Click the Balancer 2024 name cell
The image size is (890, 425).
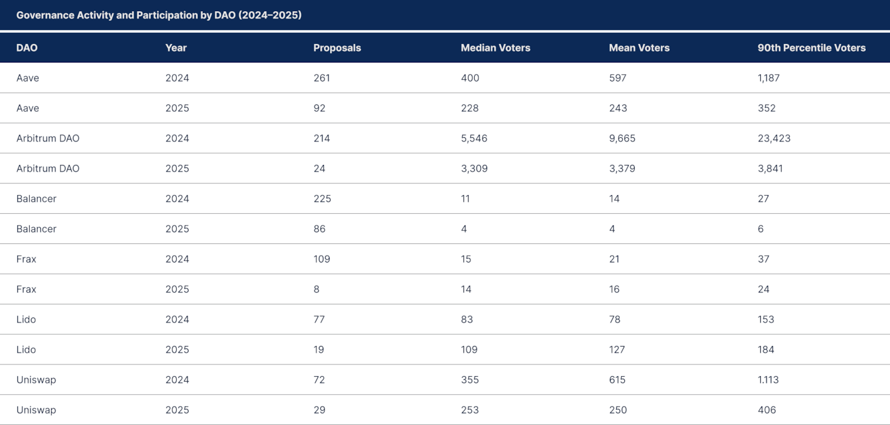pos(36,199)
